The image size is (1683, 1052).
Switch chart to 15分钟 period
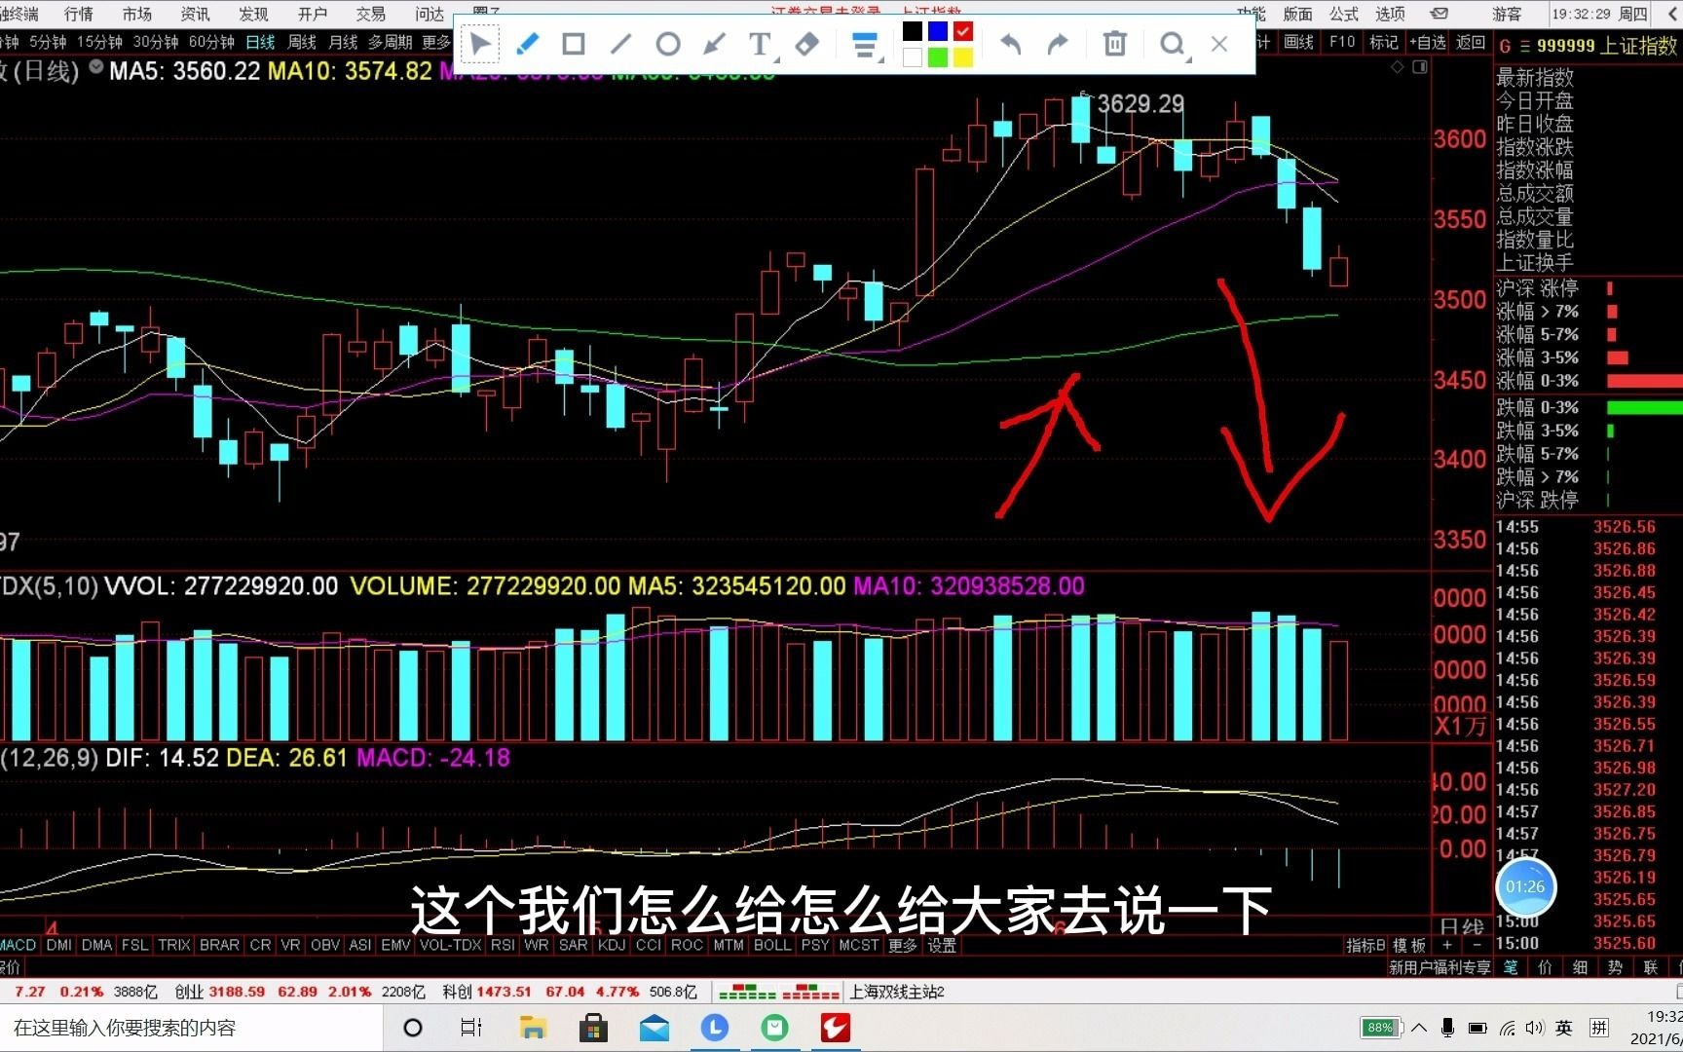[x=99, y=42]
